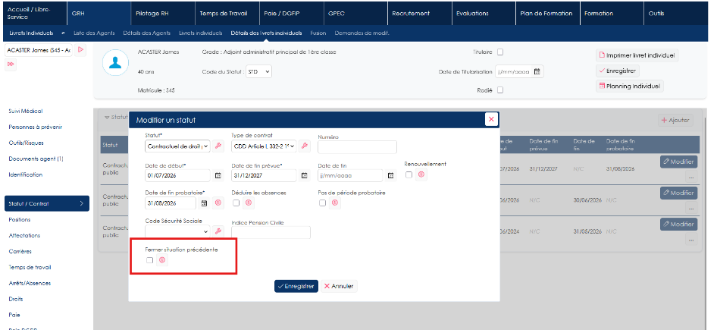717x330 pixels.
Task: Open the Type de contrat dropdown
Action: coord(264,146)
